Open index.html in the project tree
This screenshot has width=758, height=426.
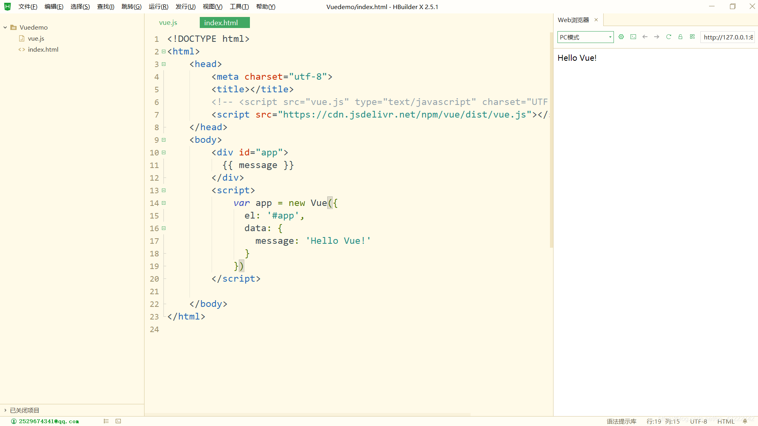43,49
